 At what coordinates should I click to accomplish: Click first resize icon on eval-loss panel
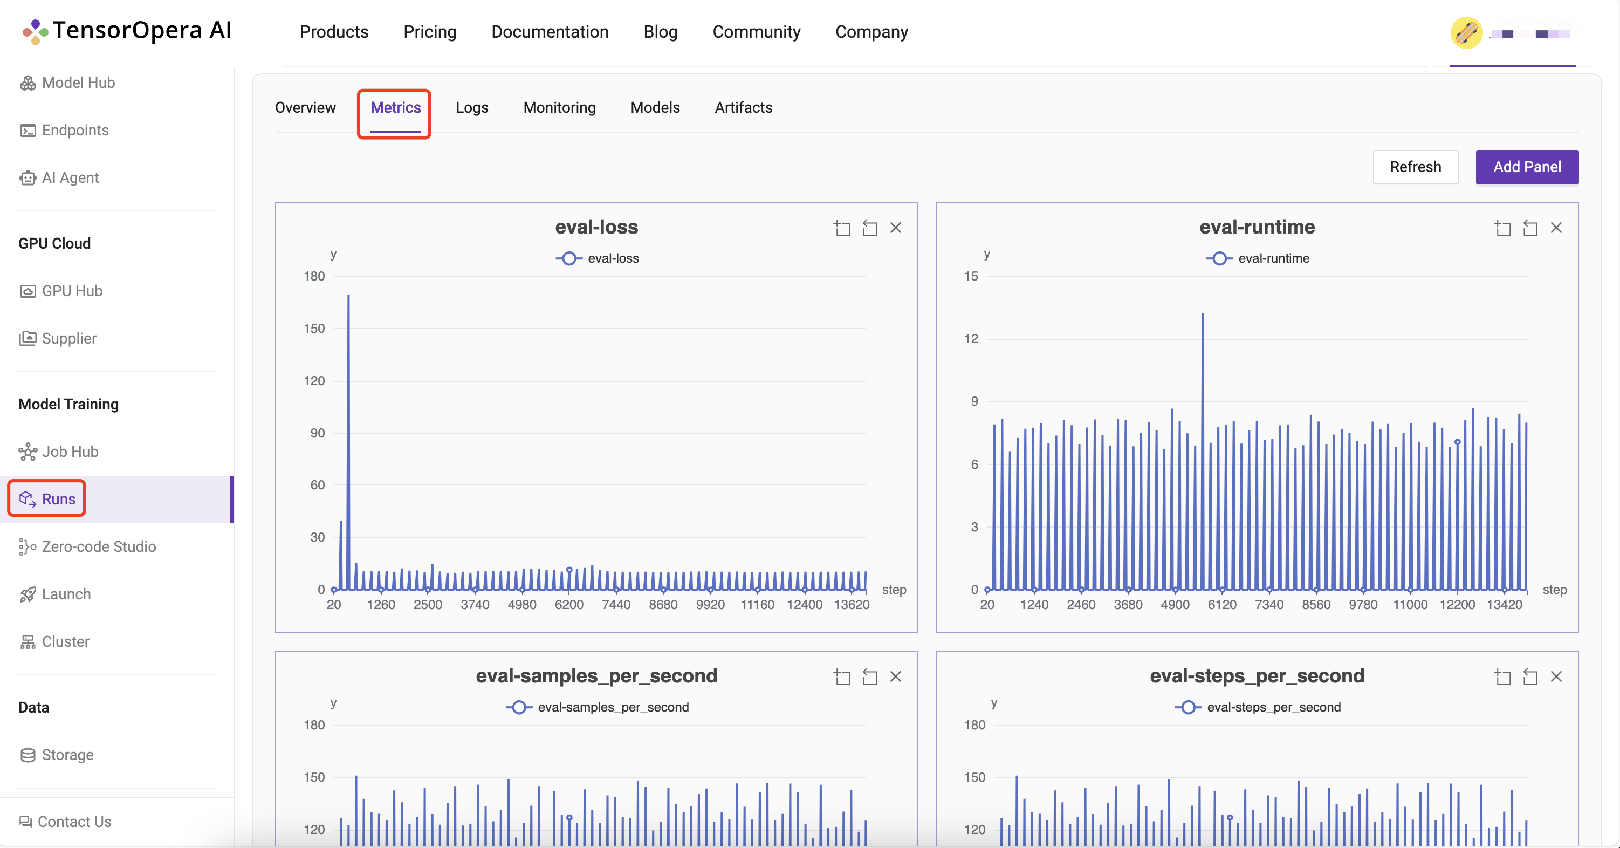pyautogui.click(x=842, y=228)
